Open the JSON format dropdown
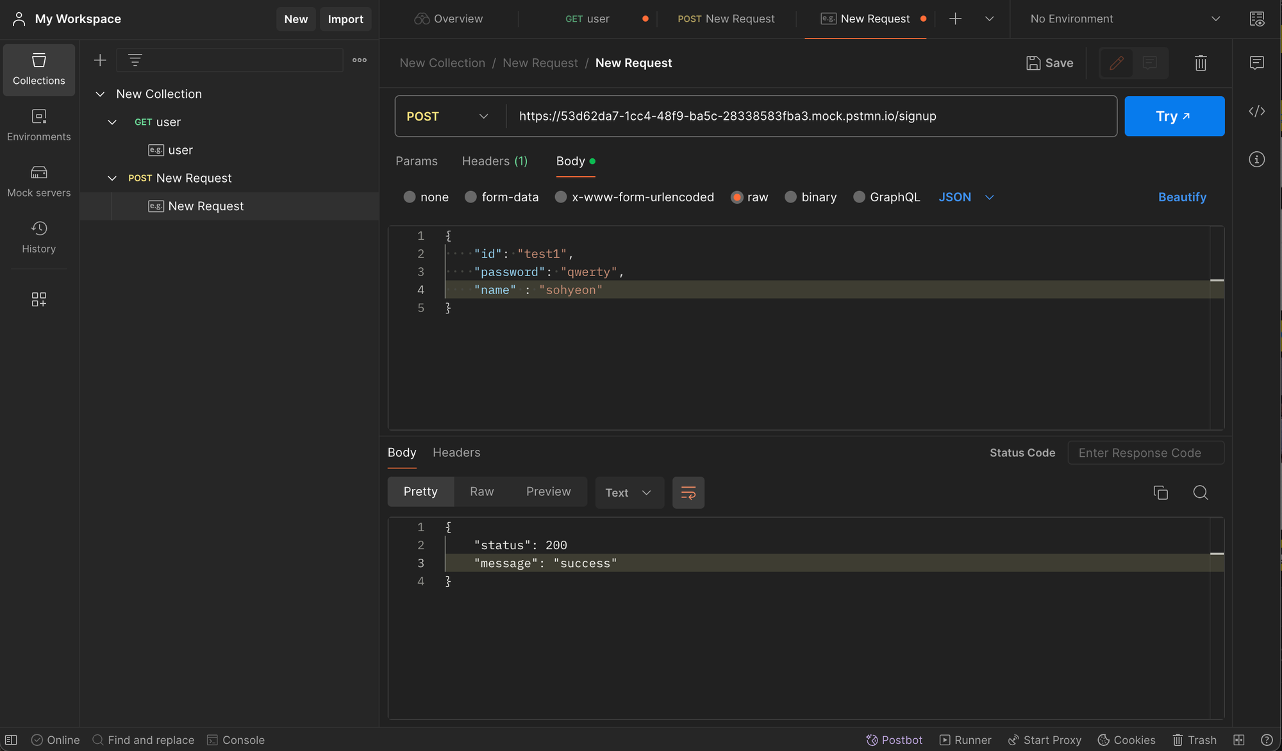This screenshot has width=1282, height=751. [965, 197]
